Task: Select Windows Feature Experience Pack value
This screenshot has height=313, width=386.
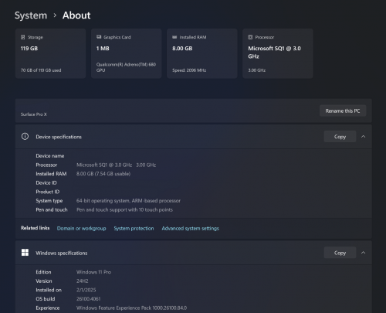Action: 131,308
